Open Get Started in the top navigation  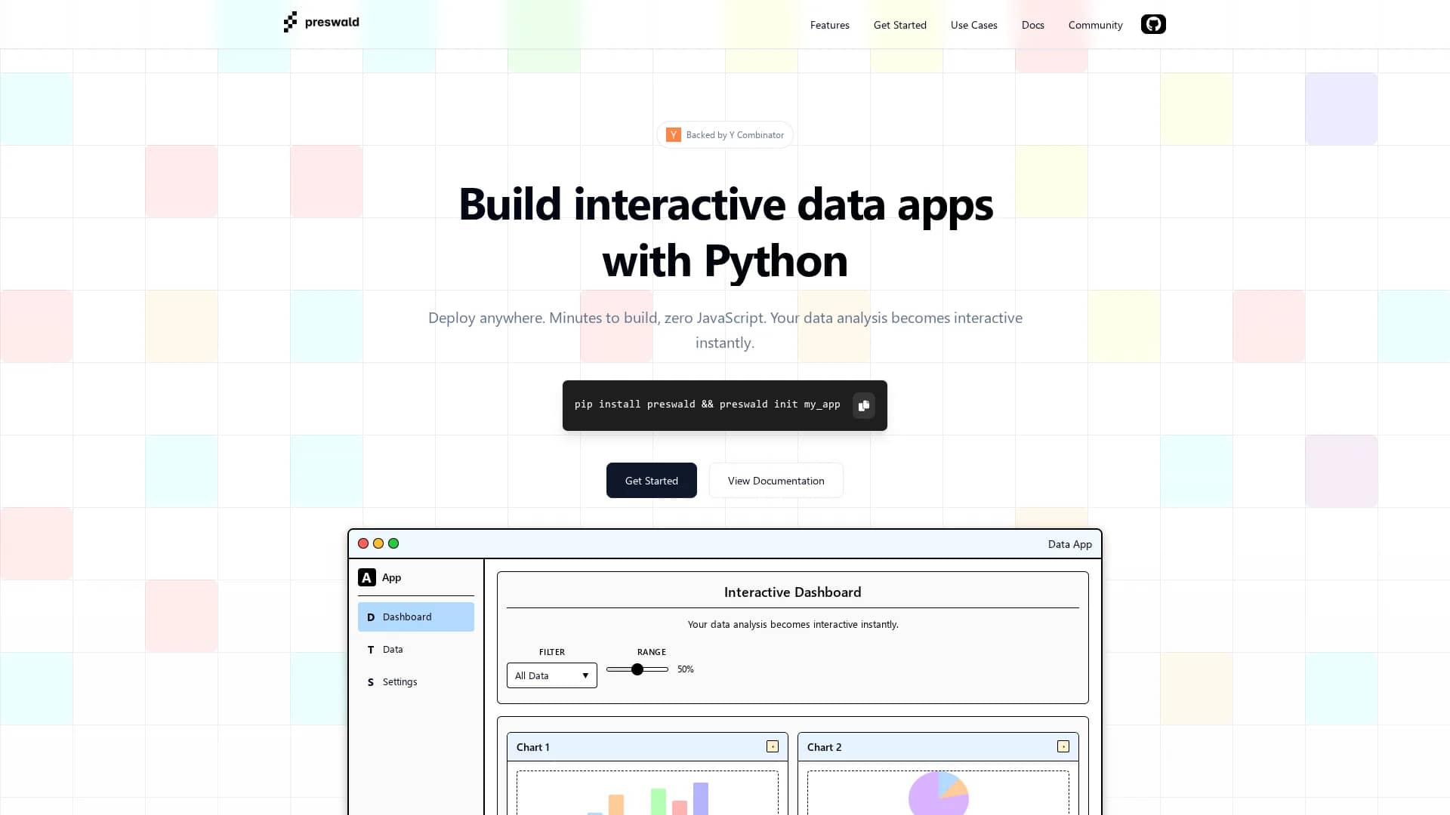[899, 25]
